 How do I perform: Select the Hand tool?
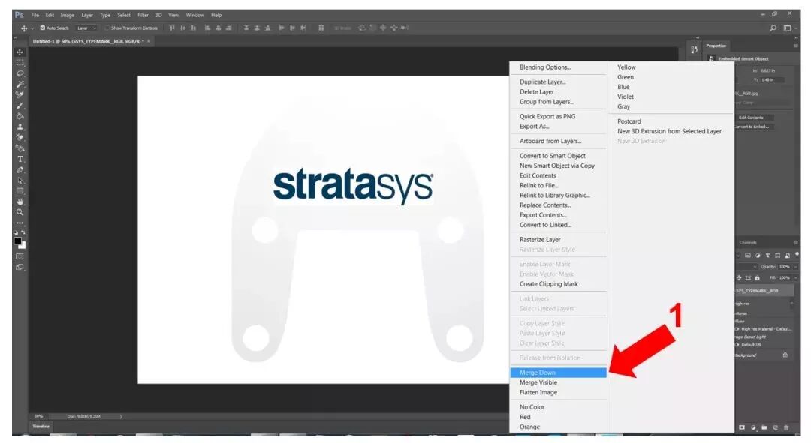pyautogui.click(x=20, y=202)
